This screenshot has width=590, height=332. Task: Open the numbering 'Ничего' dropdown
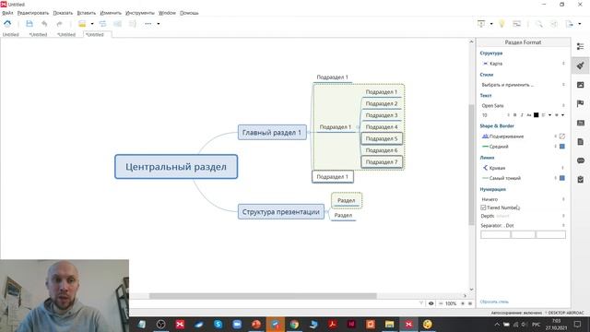coord(523,199)
